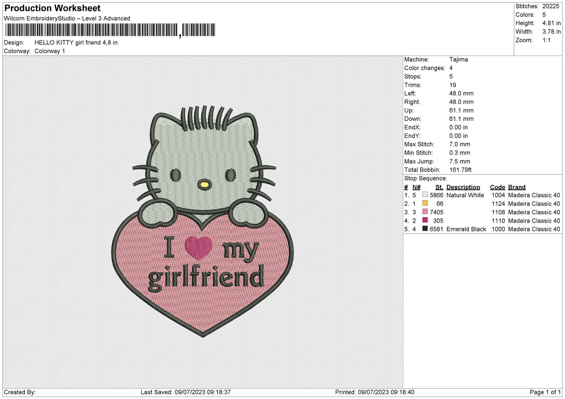The height and width of the screenshot is (399, 565).
Task: Click 'Printed: 09/07/2023 09:18:40' footer text
Action: point(374,392)
